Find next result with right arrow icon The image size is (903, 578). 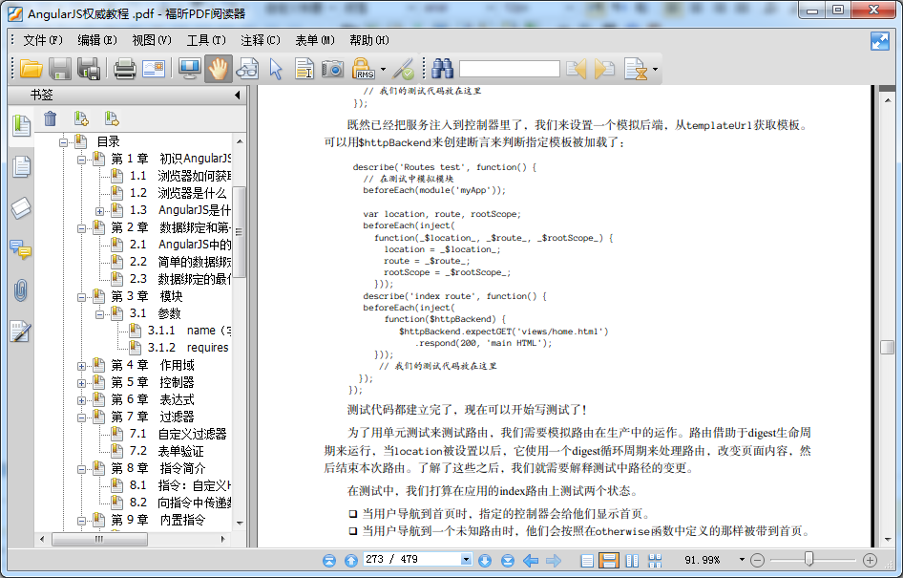(604, 69)
